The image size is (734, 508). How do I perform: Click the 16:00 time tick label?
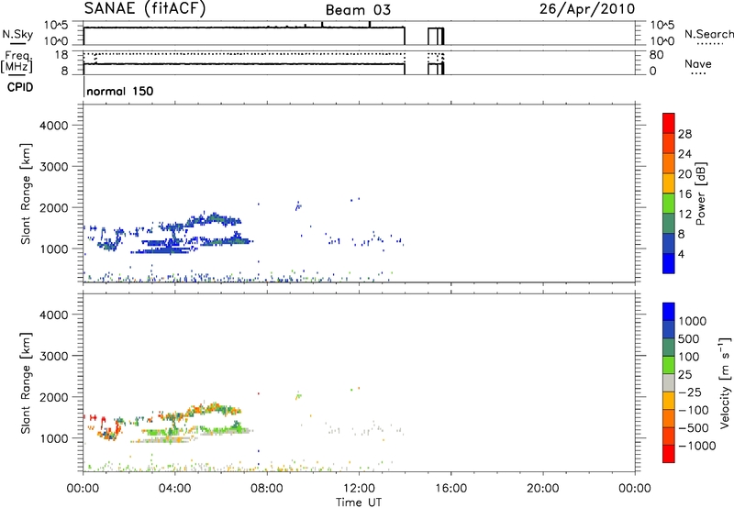point(450,489)
